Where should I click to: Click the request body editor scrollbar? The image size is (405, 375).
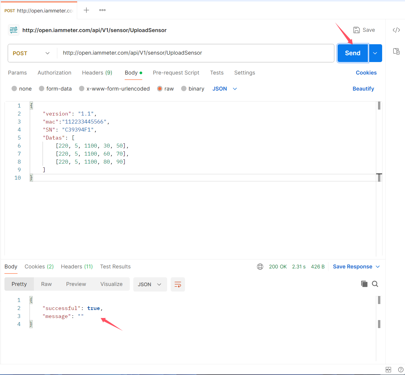coord(379,106)
